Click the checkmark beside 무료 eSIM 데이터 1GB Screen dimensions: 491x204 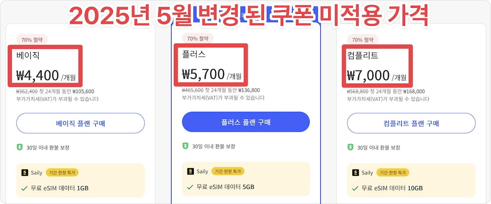tap(25, 188)
